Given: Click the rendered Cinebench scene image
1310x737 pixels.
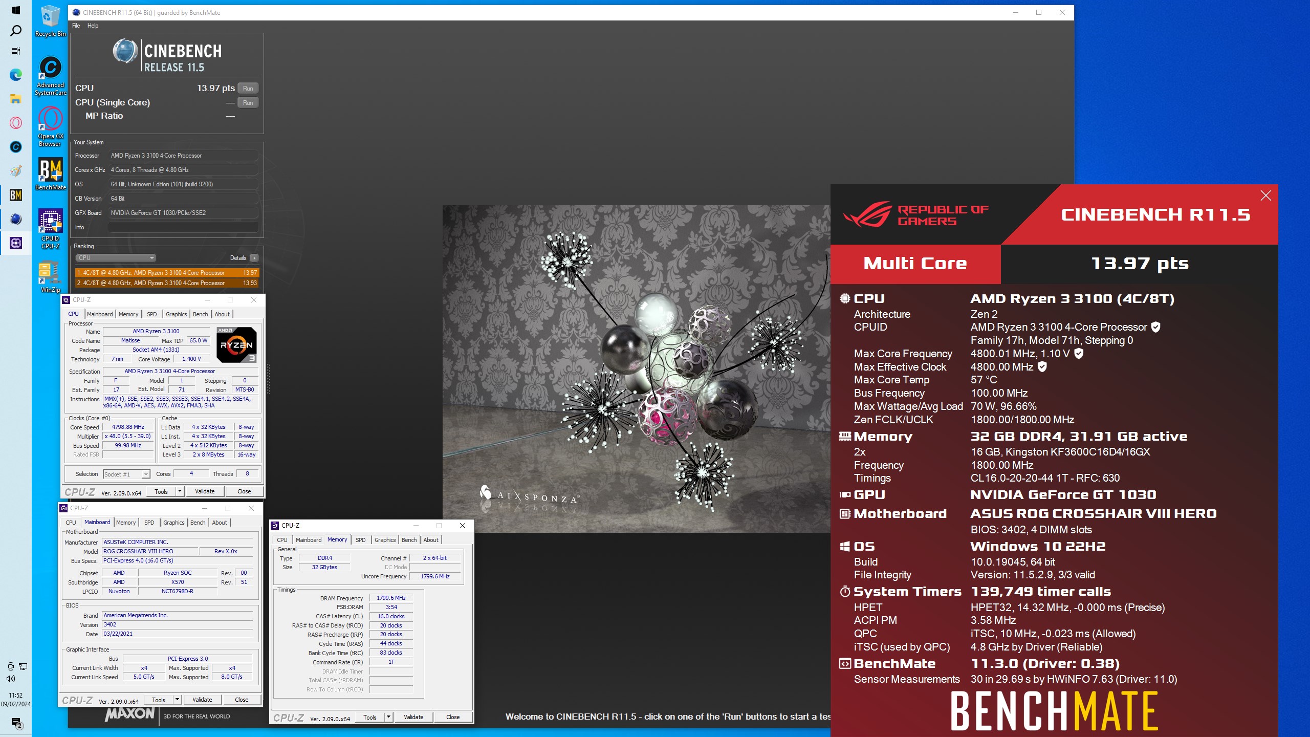Looking at the screenshot, I should (x=636, y=368).
